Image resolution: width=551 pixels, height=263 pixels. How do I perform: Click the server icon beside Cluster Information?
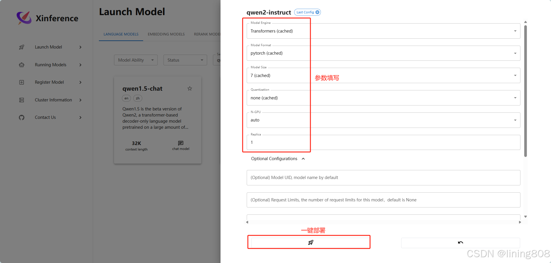(22, 100)
